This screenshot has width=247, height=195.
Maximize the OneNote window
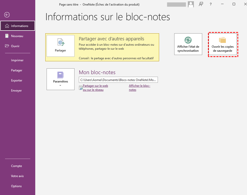click(x=234, y=4)
